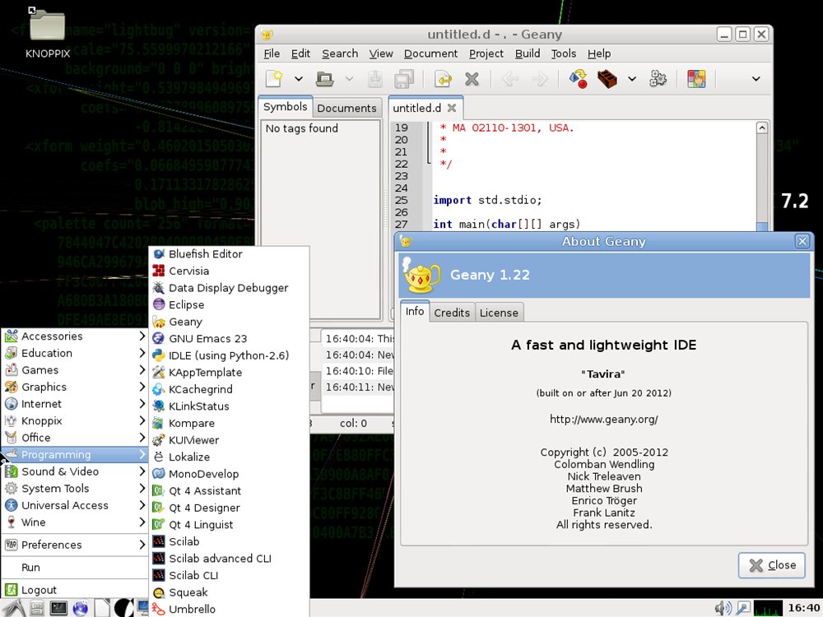823x617 pixels.
Task: Launch Squeak from submenu
Action: tap(230, 592)
